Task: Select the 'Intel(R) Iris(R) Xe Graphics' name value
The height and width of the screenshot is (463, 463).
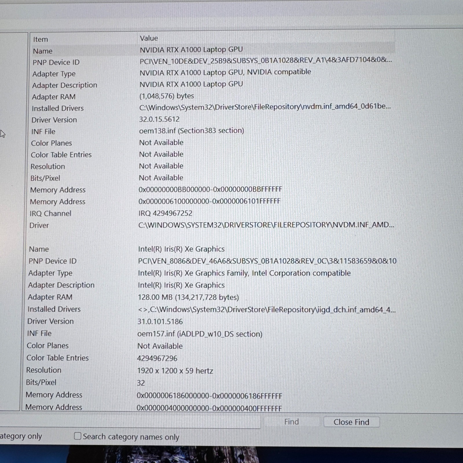Action: pyautogui.click(x=181, y=249)
